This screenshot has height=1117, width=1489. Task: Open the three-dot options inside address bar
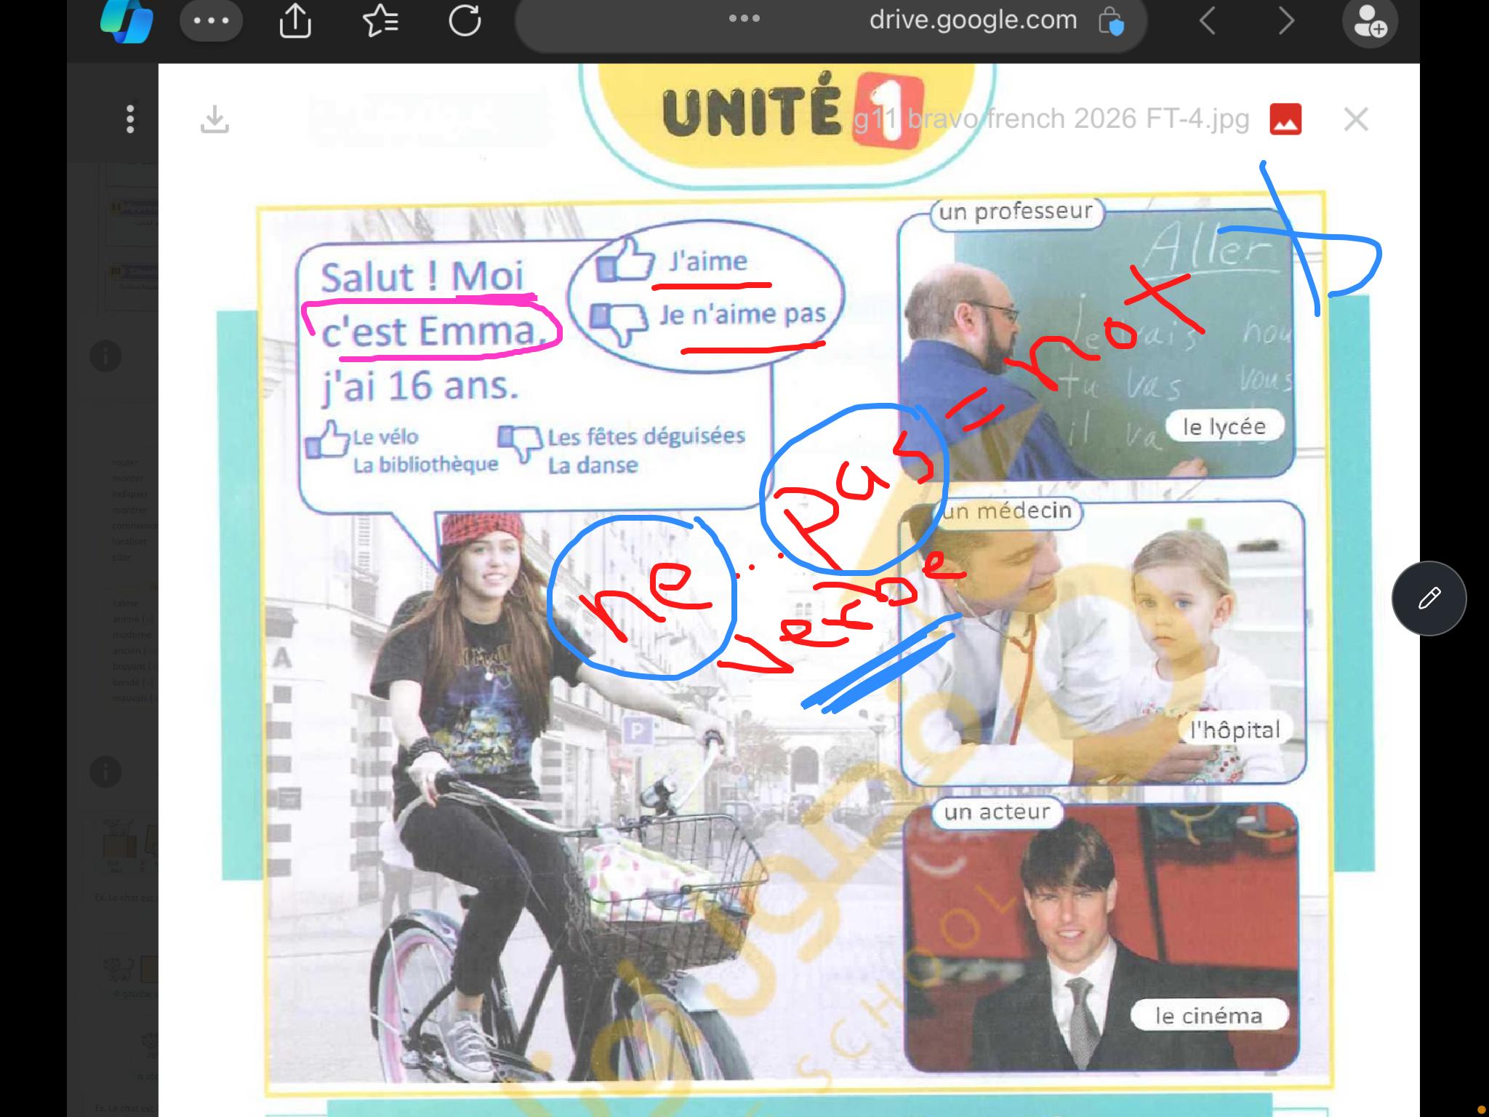[744, 19]
